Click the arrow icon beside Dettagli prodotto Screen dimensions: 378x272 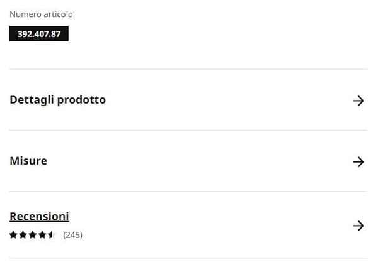[358, 101]
